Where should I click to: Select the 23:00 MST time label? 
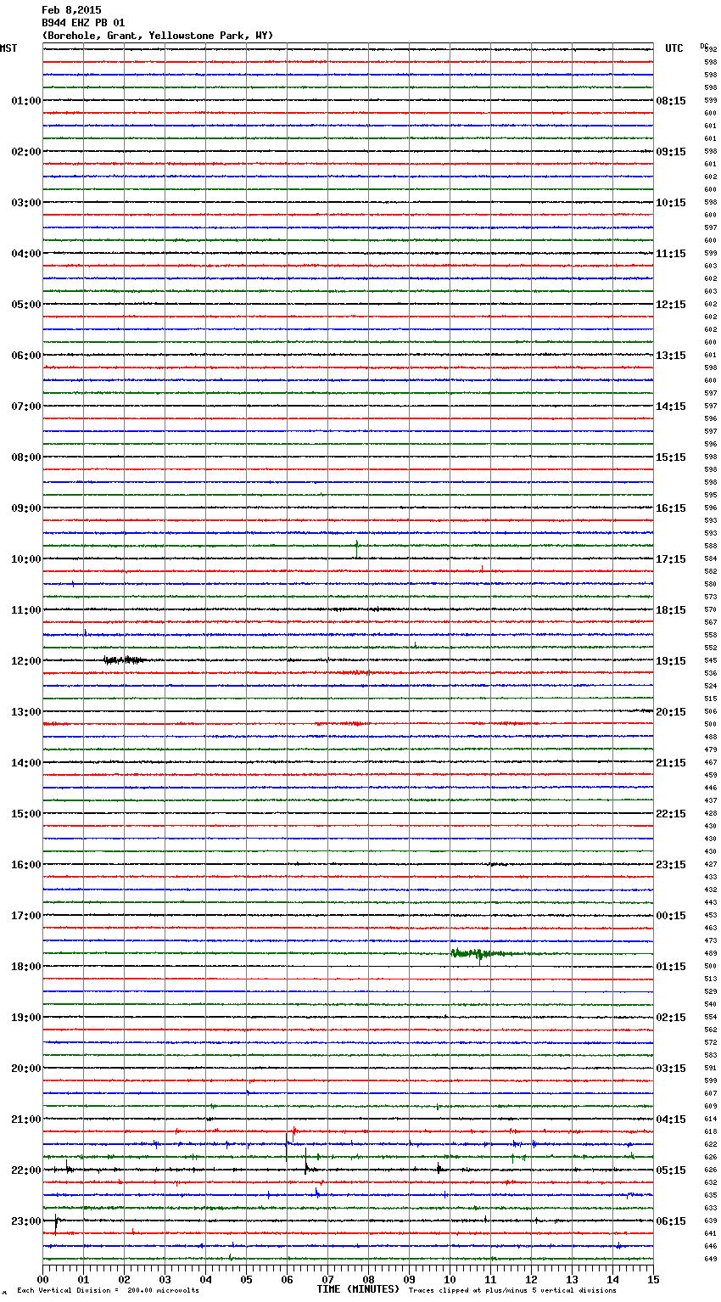click(x=26, y=1221)
